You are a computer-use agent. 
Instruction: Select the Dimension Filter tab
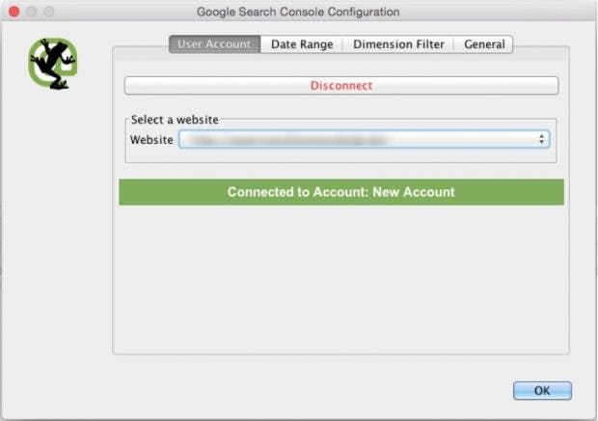tap(398, 44)
